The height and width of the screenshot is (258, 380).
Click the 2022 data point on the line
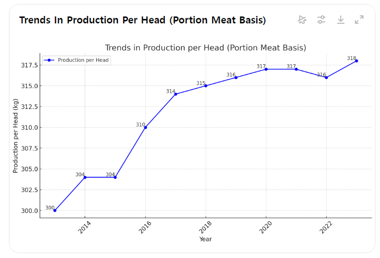(326, 78)
